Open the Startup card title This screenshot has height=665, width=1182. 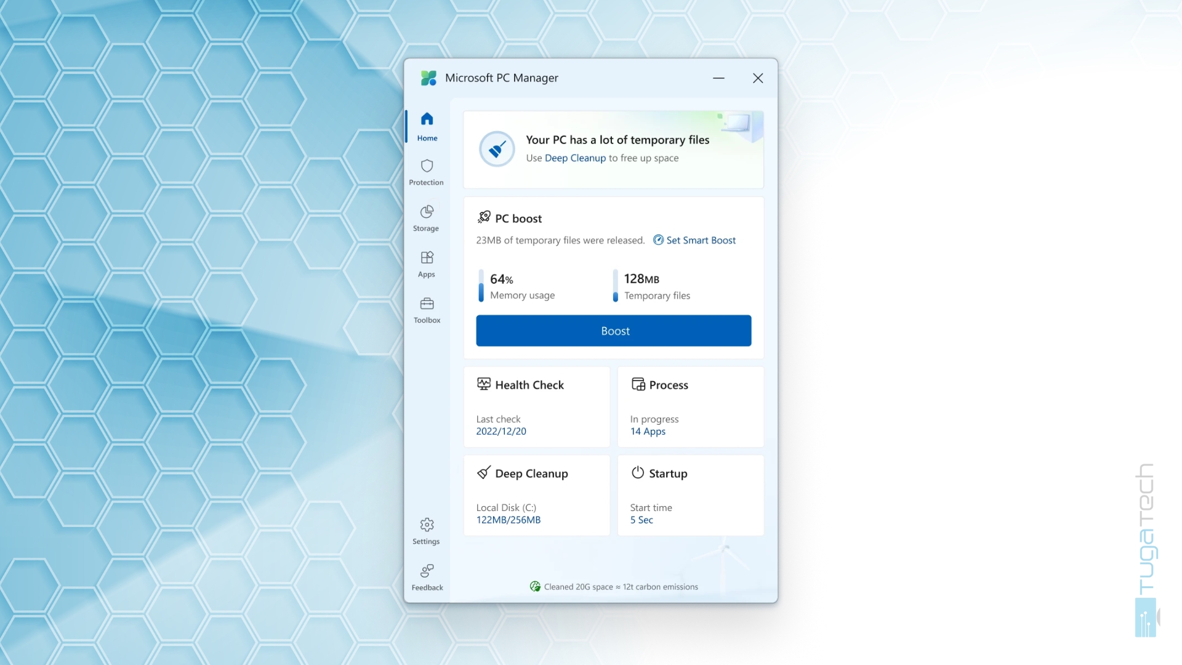[x=668, y=474]
